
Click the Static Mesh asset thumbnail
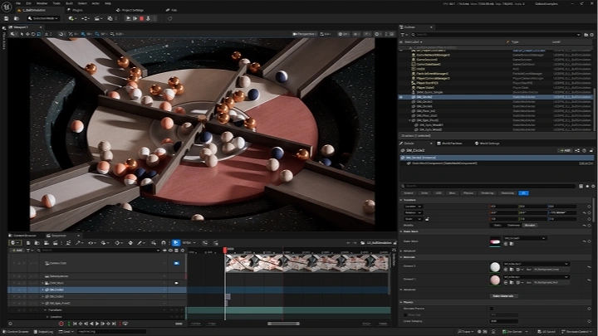[495, 242]
